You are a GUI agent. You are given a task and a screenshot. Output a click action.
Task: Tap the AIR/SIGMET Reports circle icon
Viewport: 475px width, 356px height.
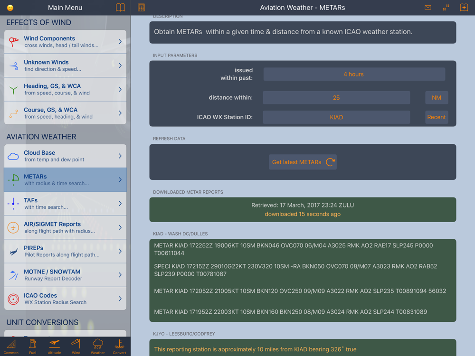tap(13, 227)
